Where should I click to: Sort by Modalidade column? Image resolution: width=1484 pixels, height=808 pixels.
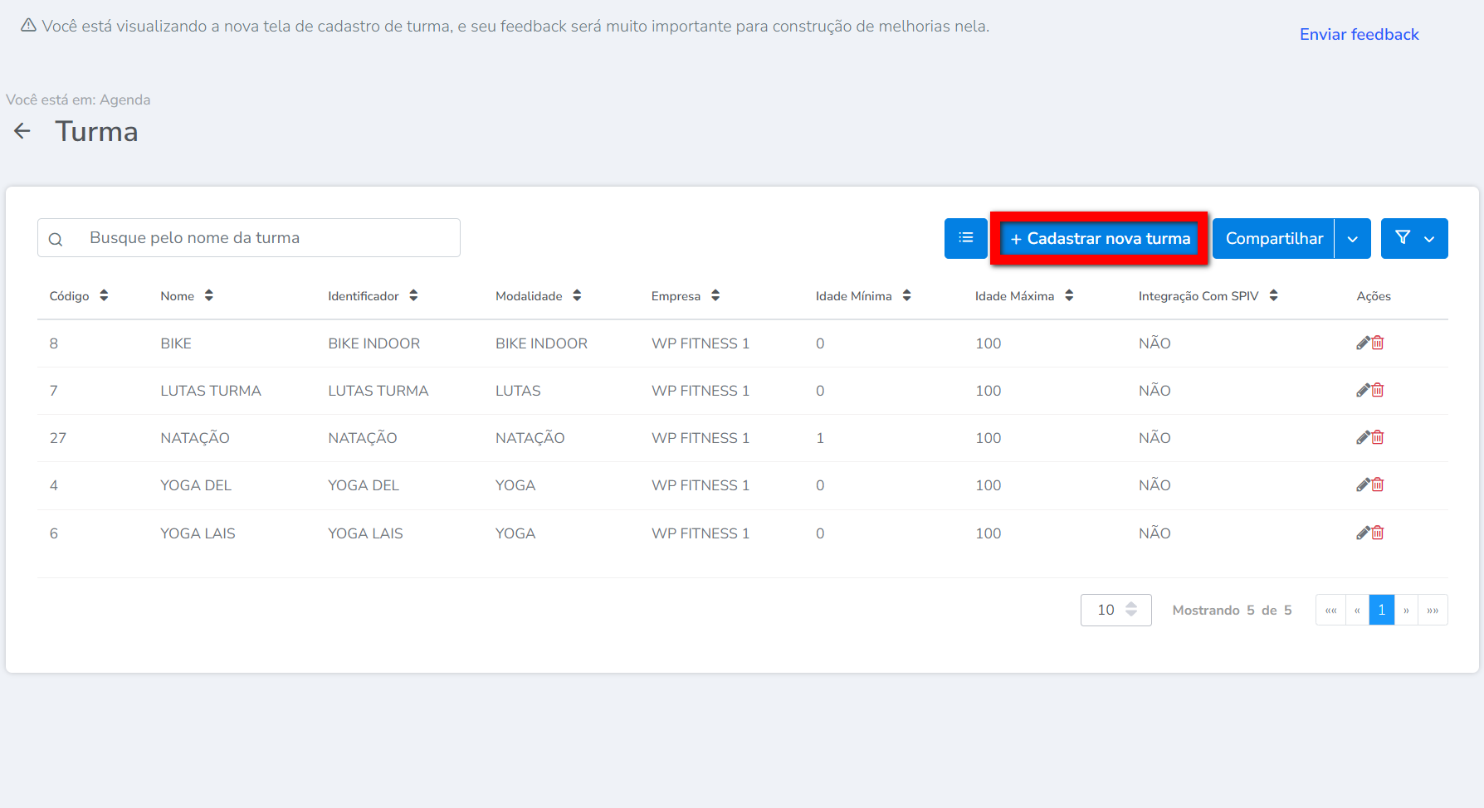(x=577, y=295)
